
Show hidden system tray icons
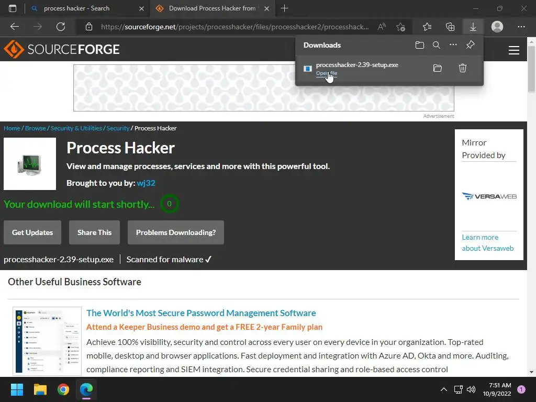(443, 389)
